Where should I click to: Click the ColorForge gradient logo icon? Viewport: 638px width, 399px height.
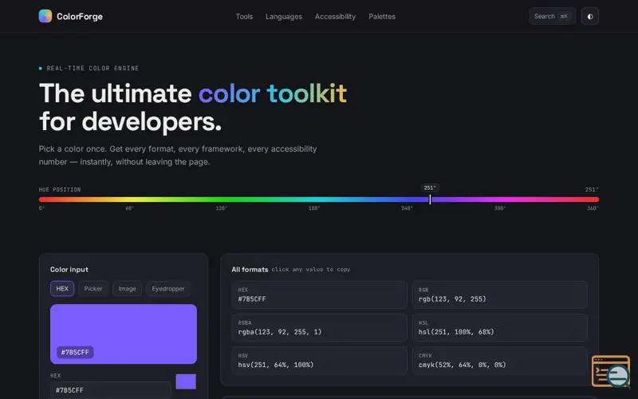[45, 16]
